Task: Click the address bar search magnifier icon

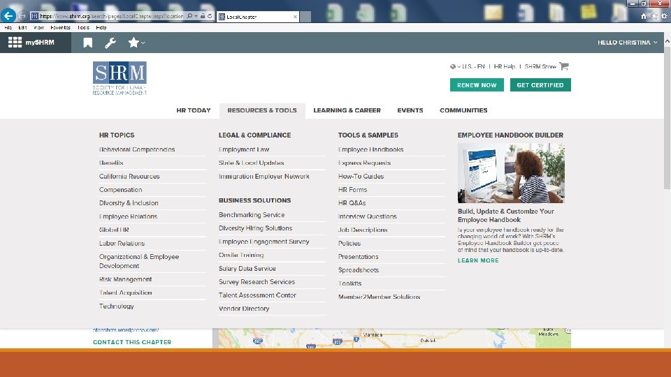Action: click(x=189, y=16)
